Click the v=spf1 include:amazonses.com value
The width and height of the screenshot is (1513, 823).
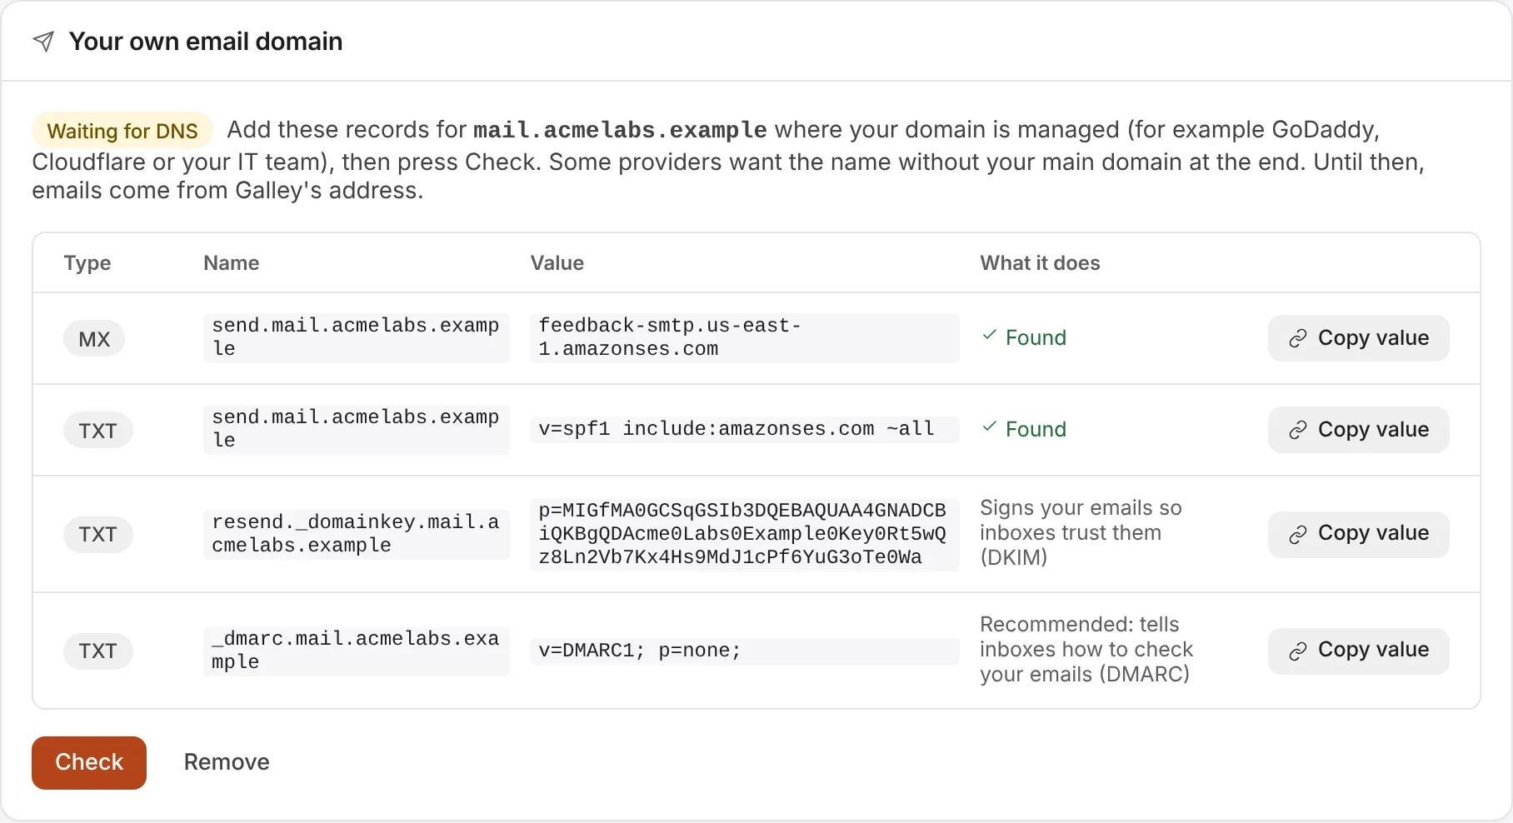(x=744, y=429)
